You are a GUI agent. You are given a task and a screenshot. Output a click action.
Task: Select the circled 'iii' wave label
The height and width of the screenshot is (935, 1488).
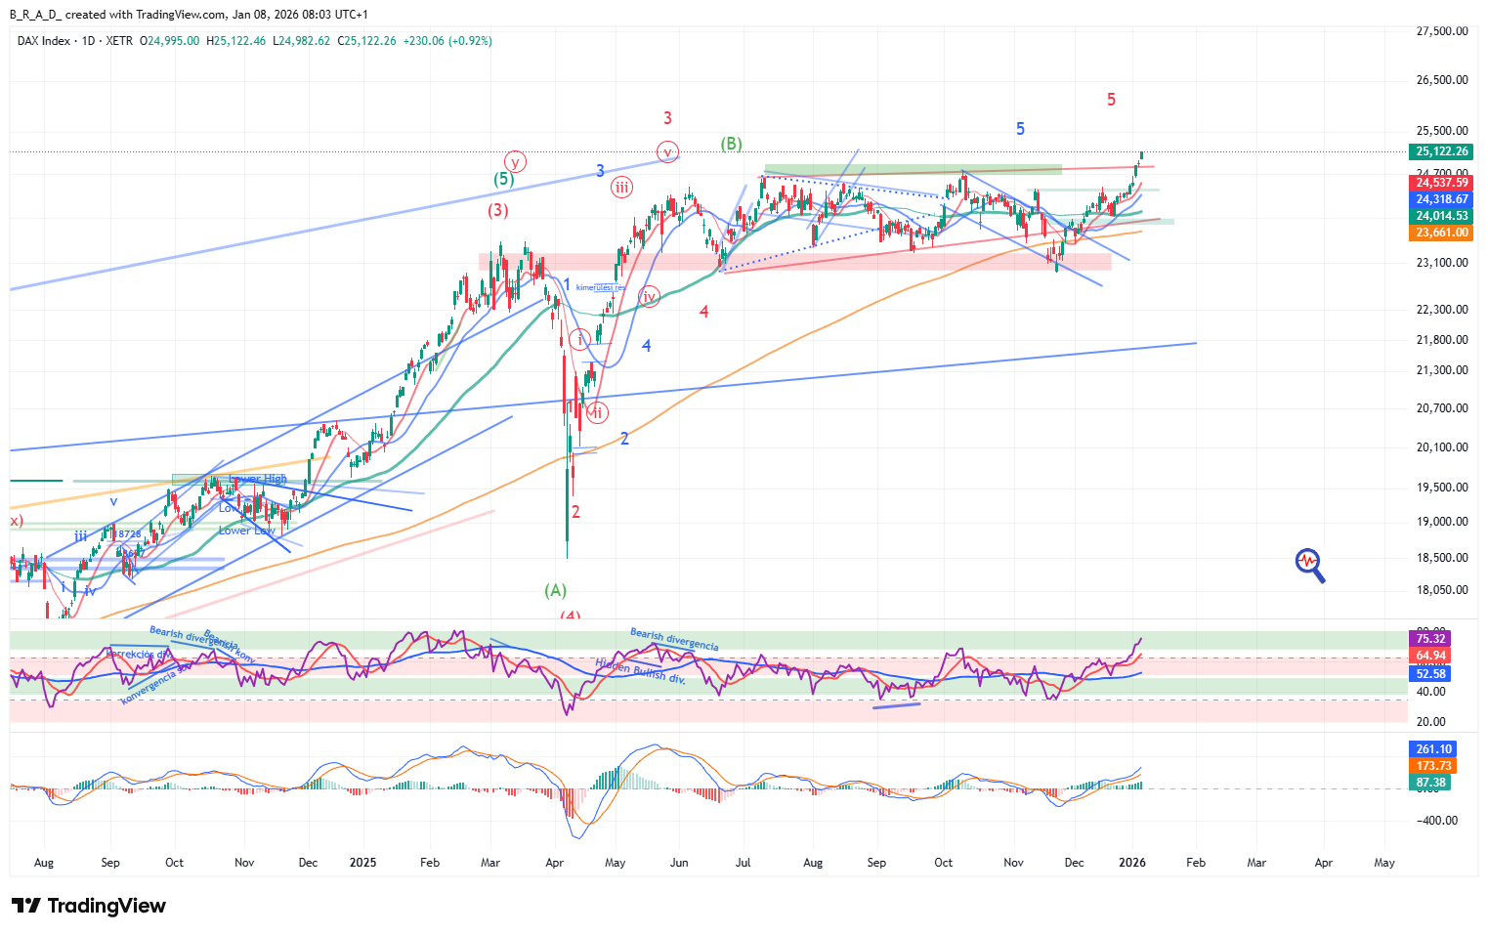point(621,188)
